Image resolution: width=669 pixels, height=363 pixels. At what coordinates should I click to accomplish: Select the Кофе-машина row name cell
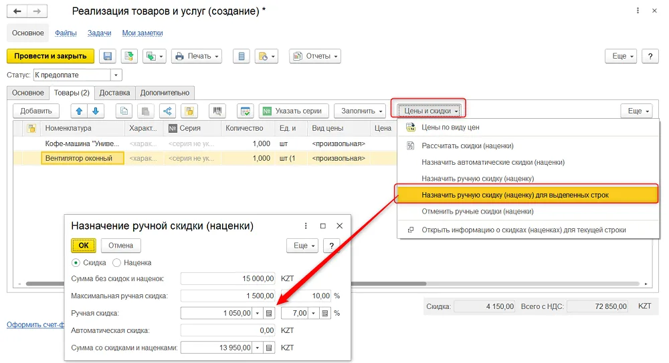(82, 144)
